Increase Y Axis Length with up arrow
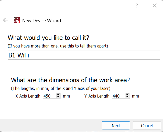163x132 pixels. (127, 95)
